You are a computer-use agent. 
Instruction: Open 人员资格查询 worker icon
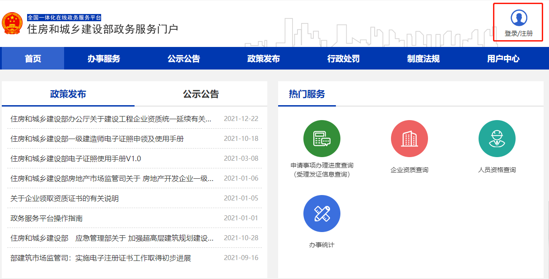tap(497, 139)
